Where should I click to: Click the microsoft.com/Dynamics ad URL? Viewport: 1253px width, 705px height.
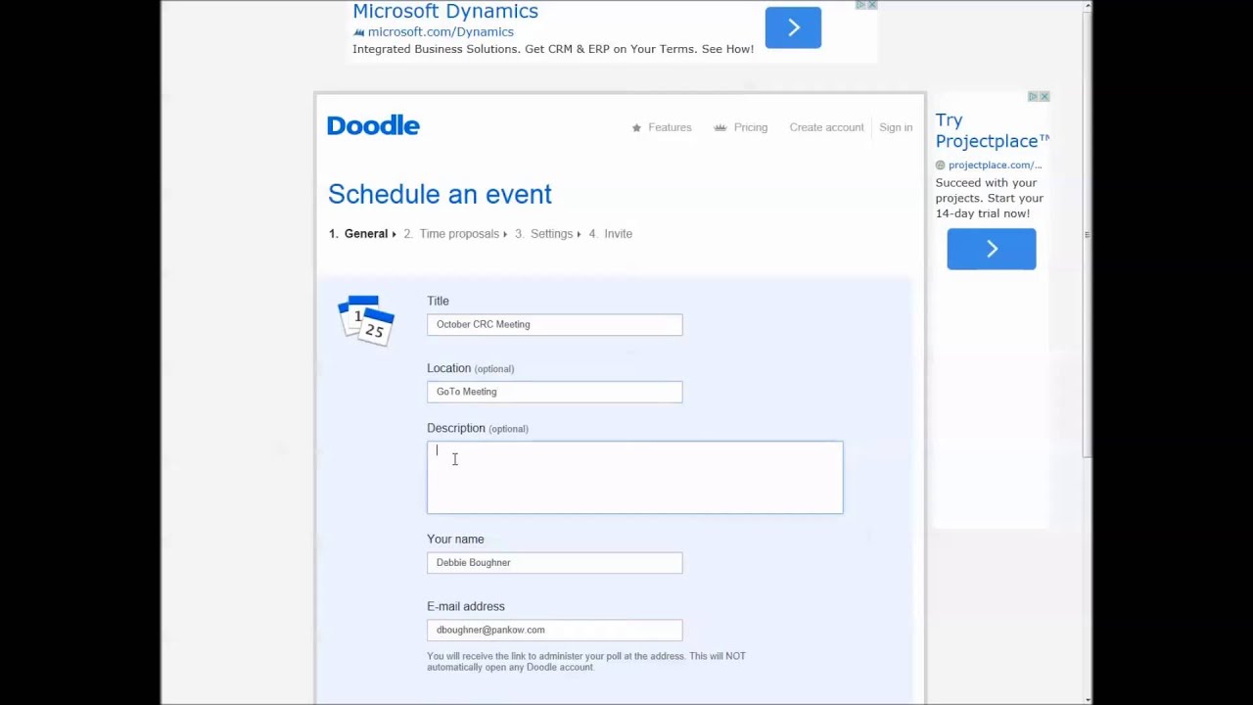pyautogui.click(x=441, y=32)
